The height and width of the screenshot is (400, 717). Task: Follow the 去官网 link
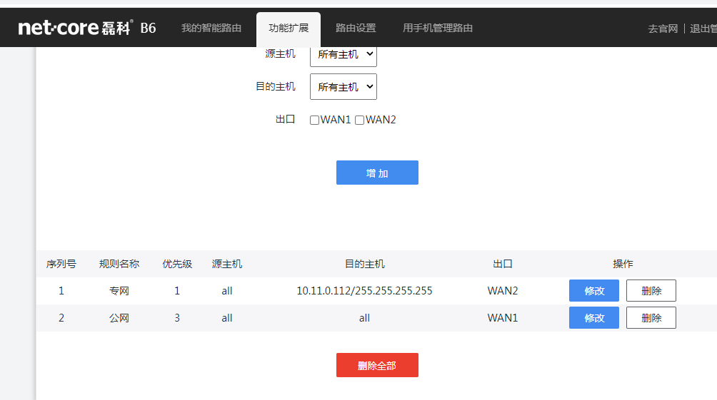point(663,29)
